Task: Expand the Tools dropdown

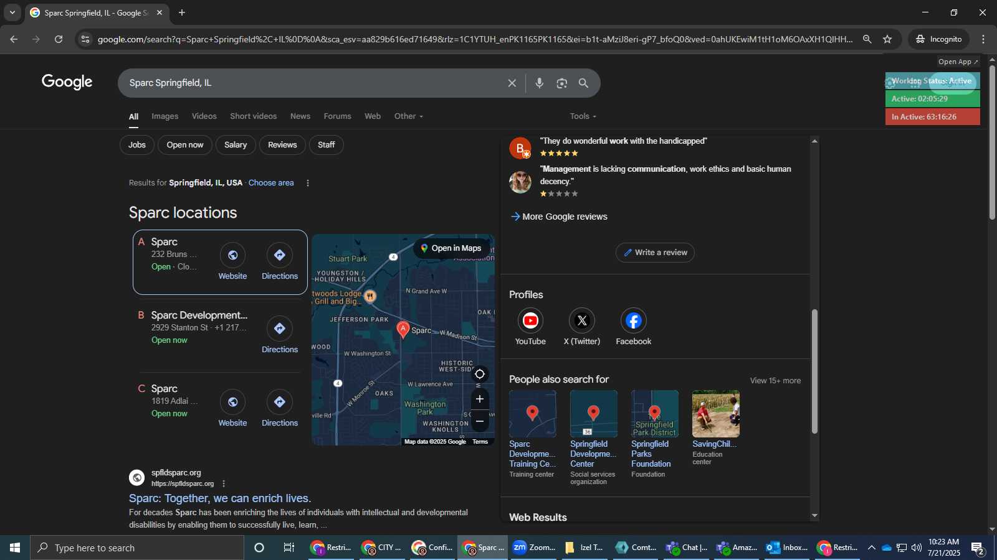Action: coord(583,116)
